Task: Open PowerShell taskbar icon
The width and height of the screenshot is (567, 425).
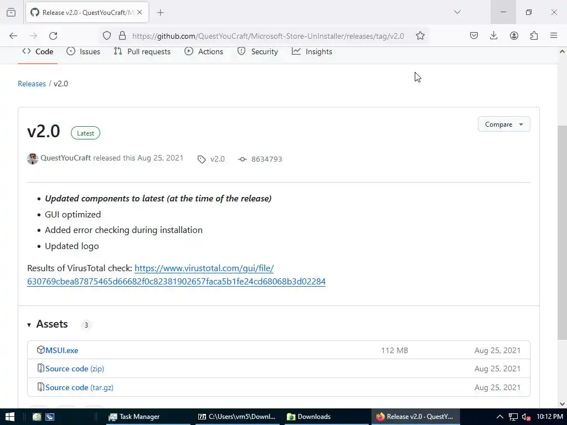Action: [x=50, y=417]
